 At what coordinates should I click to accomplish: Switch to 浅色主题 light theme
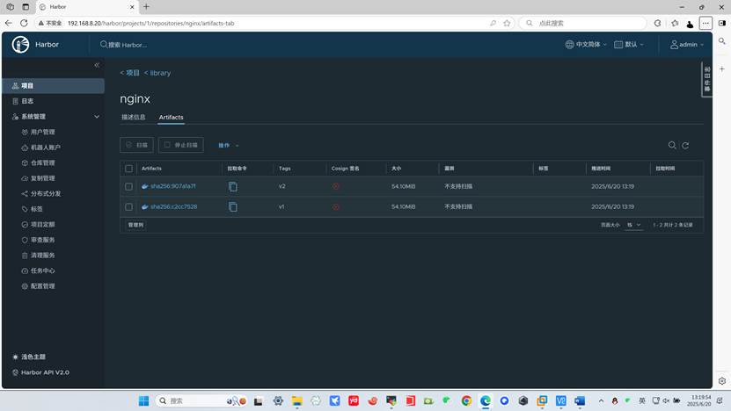tap(29, 357)
